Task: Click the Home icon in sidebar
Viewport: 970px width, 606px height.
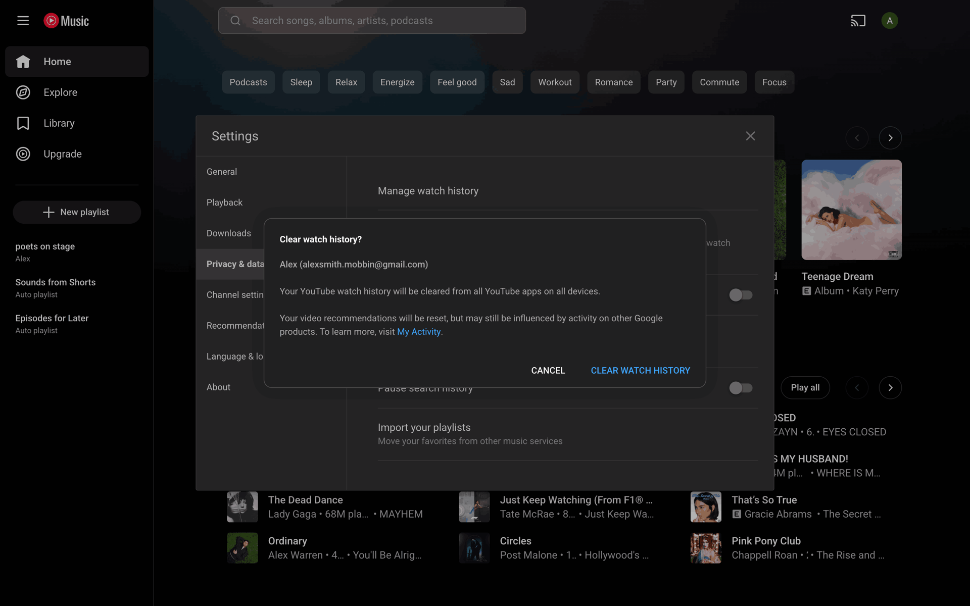Action: (x=23, y=62)
